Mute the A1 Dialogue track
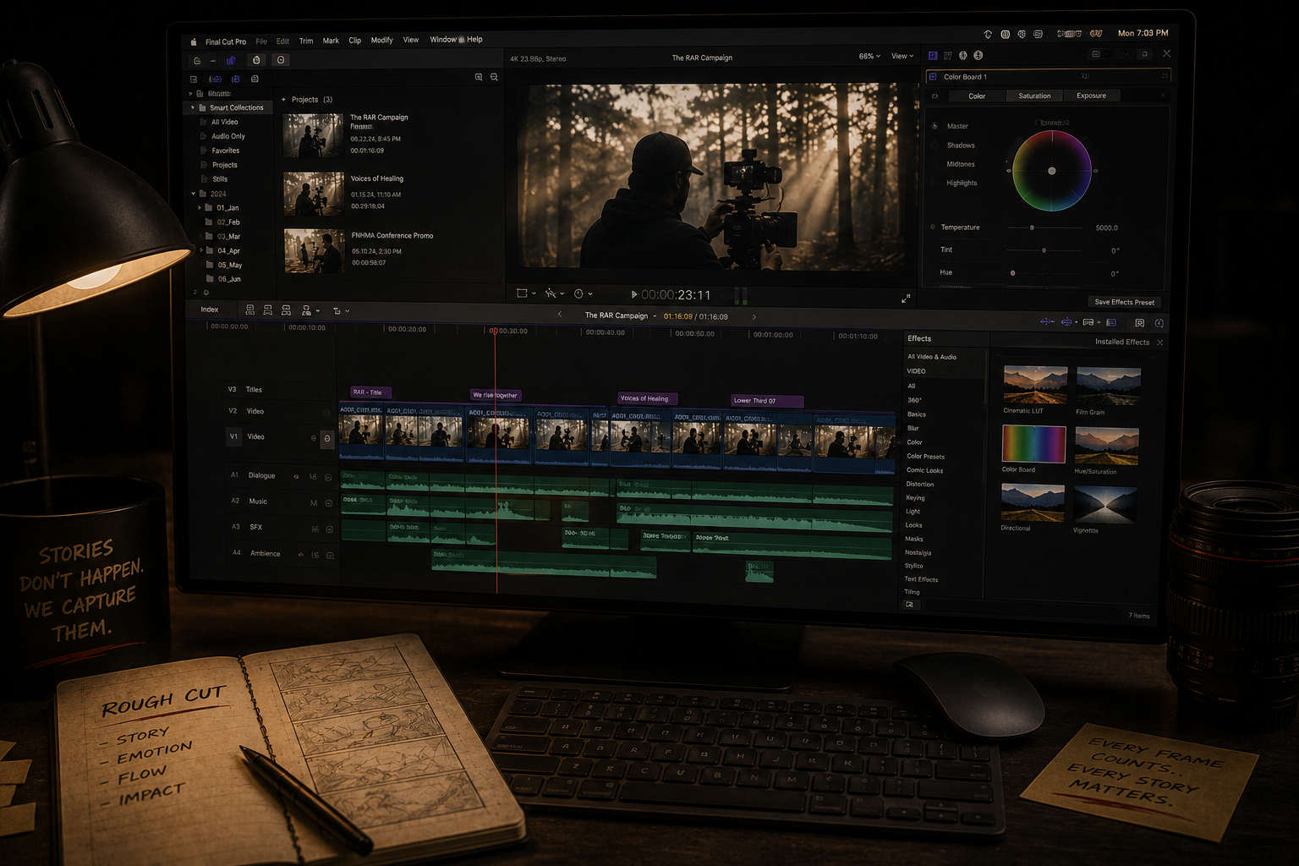This screenshot has height=866, width=1299. [313, 477]
